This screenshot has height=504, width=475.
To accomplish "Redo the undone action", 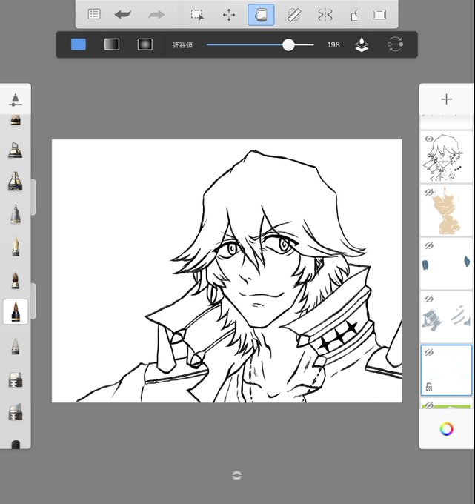I will tap(156, 15).
